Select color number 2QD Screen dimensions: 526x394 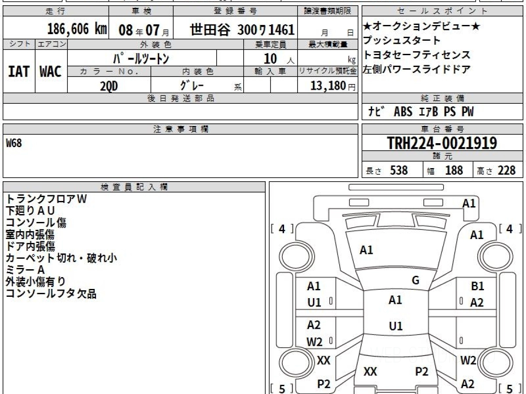click(x=109, y=86)
